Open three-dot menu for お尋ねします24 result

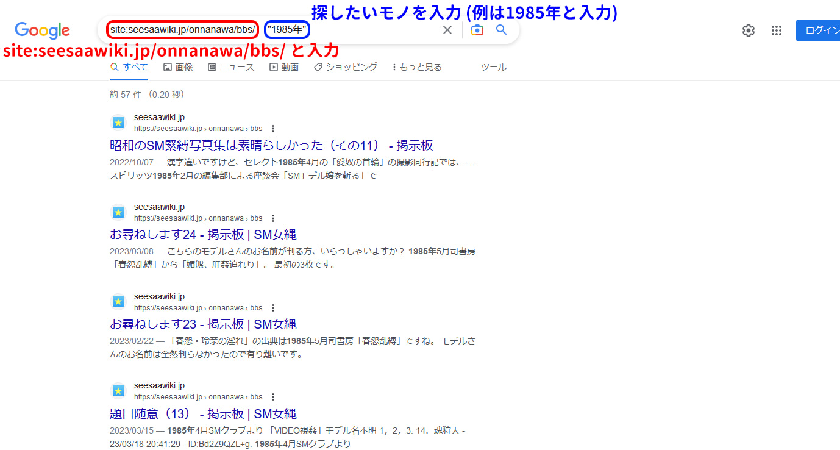pyautogui.click(x=273, y=218)
